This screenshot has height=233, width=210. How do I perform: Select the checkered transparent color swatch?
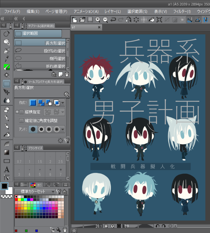pos(7,196)
